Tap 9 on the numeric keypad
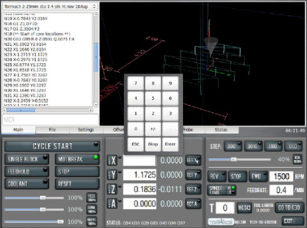Image resolution: width=307 pixels, height=228 pixels. coord(170,83)
